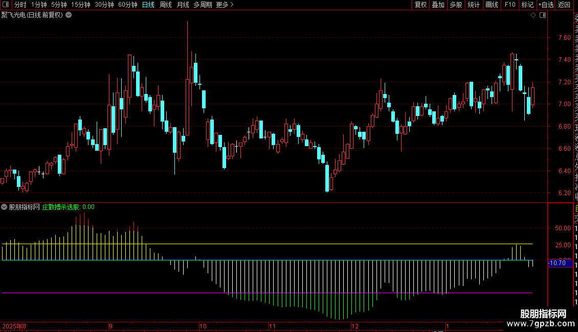The height and width of the screenshot is (332, 578).
Task: Click the month 11 timeline label
Action: coord(272,326)
